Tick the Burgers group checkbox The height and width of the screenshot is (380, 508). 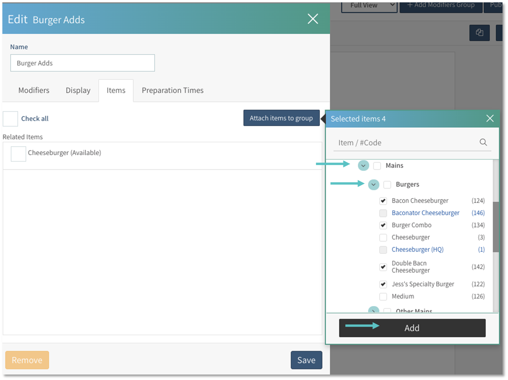tap(387, 185)
